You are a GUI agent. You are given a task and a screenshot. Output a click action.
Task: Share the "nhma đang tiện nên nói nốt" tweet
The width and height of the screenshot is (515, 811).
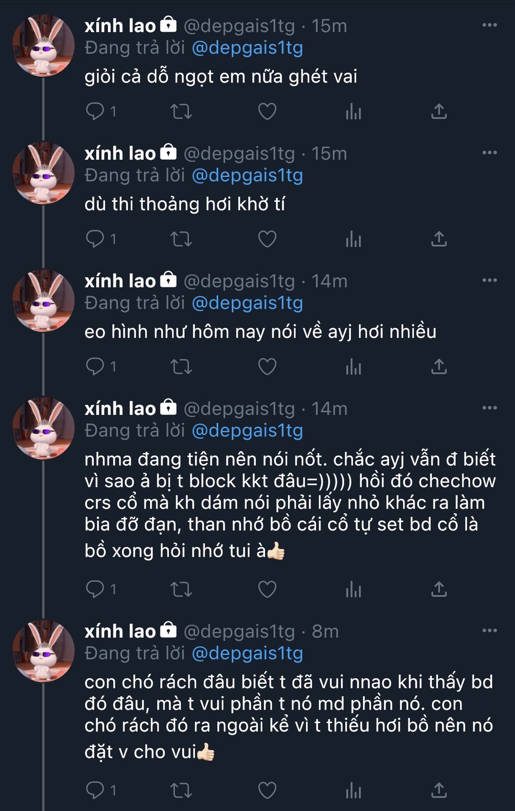439,589
